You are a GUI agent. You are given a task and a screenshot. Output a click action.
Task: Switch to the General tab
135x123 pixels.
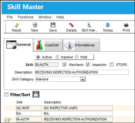(19, 45)
